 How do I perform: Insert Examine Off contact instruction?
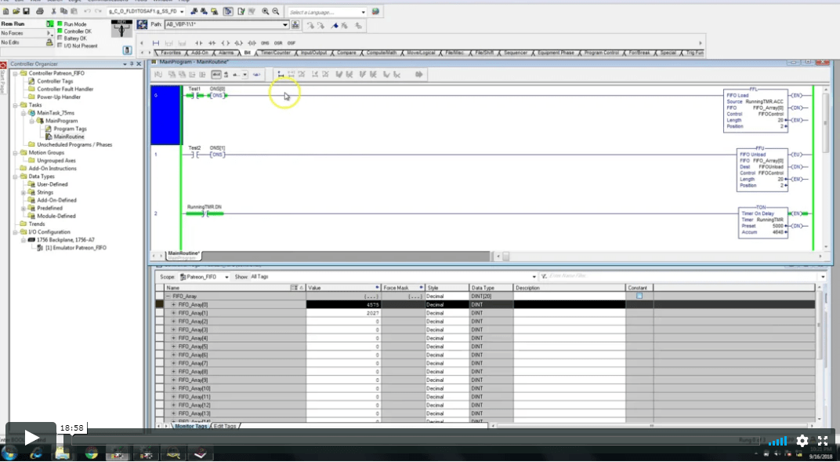tap(212, 43)
